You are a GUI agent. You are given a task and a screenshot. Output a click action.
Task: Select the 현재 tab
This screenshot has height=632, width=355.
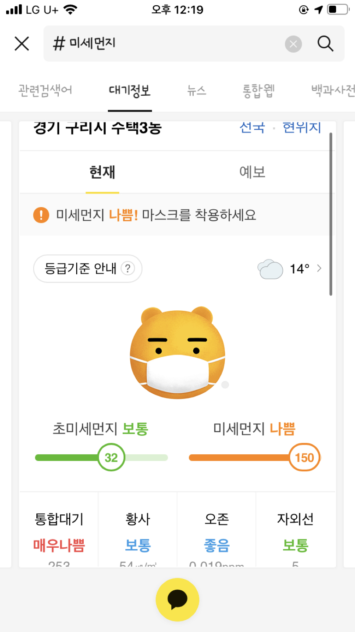pos(102,172)
